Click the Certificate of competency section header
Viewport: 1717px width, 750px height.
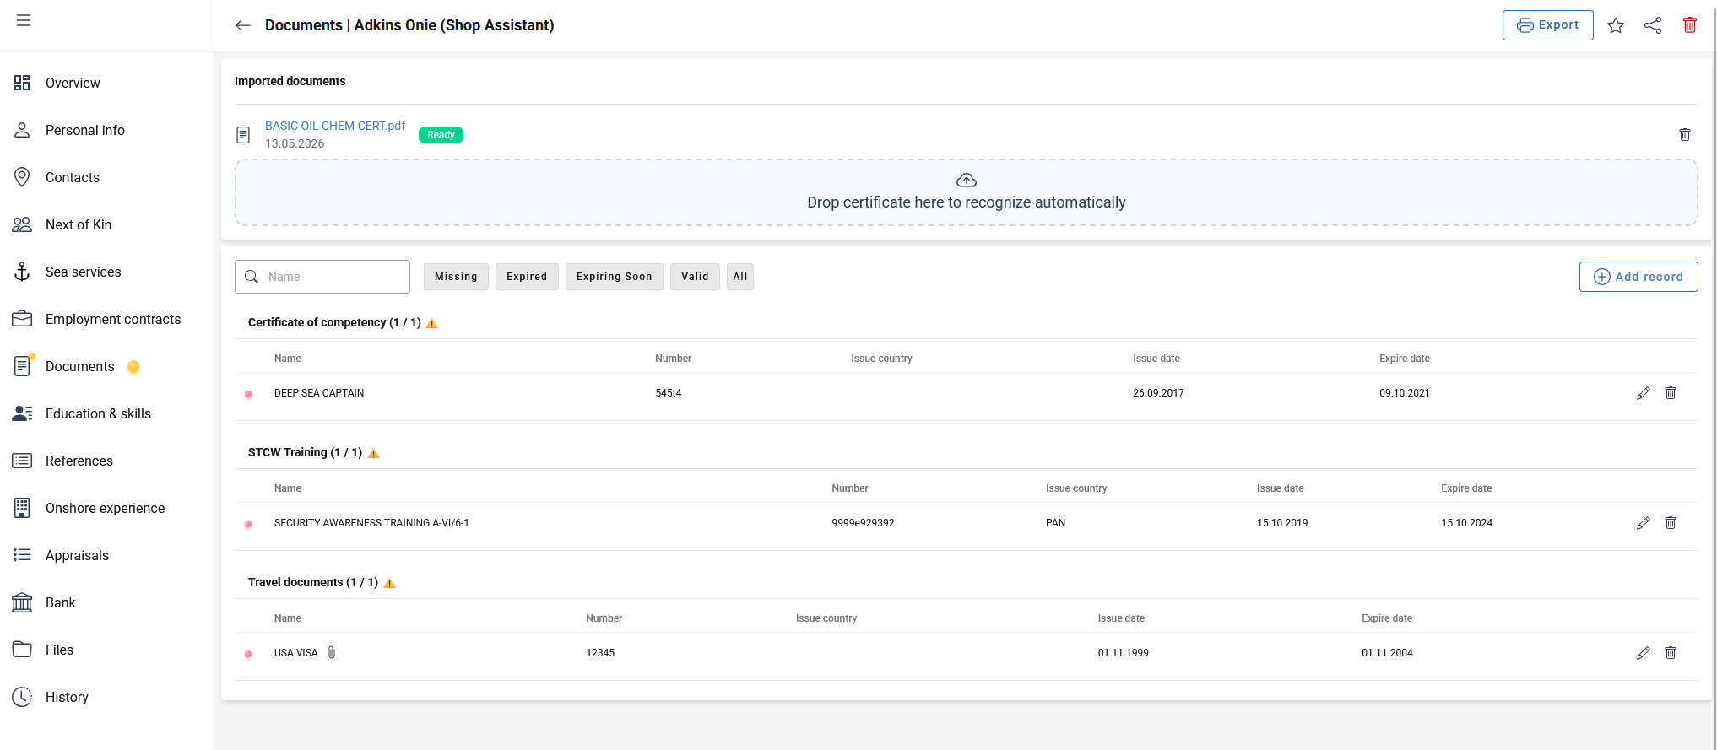pyautogui.click(x=334, y=322)
